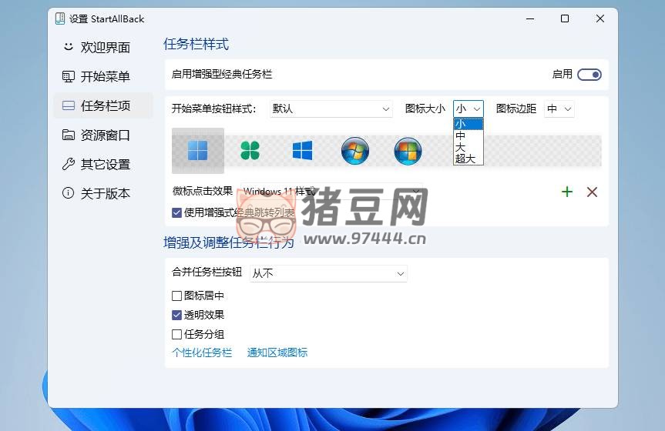Choose the green clover start button icon
Screen dimensions: 665x431
tap(250, 151)
